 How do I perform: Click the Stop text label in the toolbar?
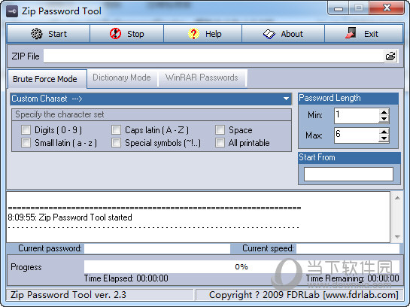[x=135, y=34]
